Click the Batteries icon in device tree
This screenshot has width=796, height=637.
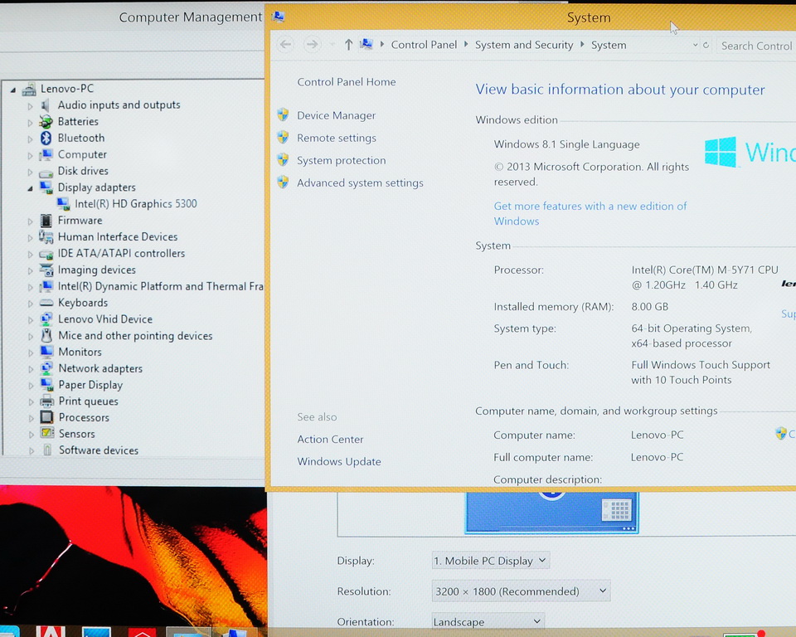pyautogui.click(x=46, y=121)
